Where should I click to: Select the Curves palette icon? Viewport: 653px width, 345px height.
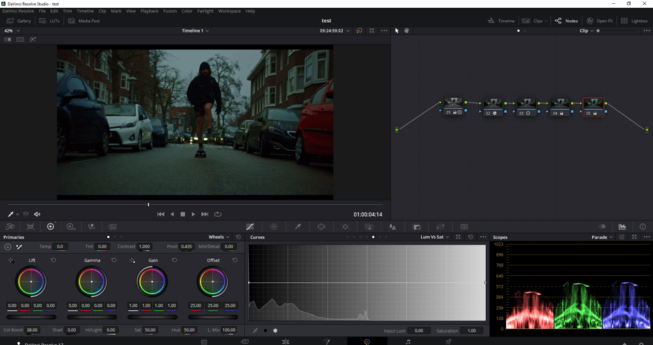[250, 227]
